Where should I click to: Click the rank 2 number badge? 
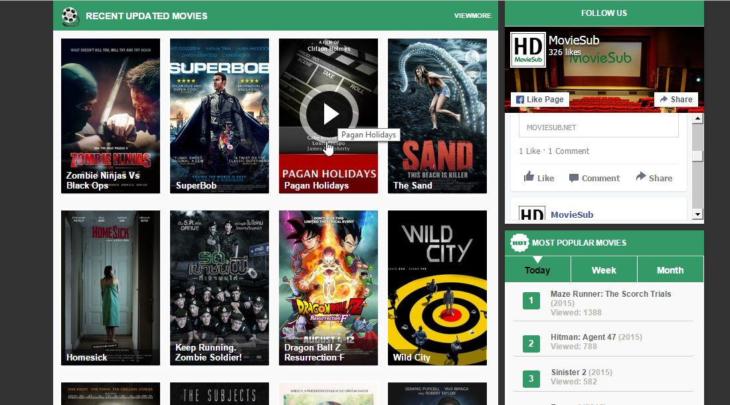(x=531, y=343)
